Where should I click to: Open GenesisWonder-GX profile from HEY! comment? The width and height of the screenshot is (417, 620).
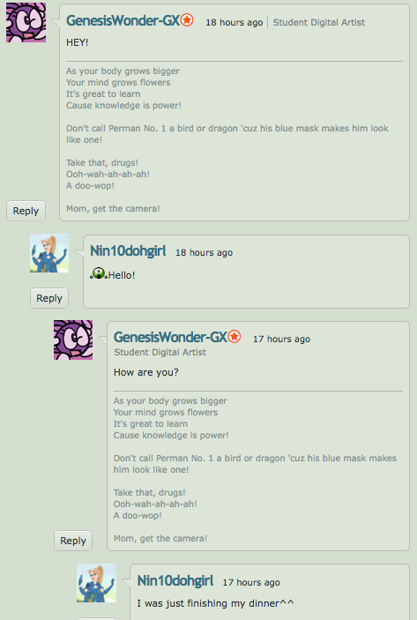[123, 20]
